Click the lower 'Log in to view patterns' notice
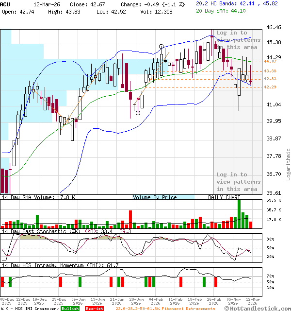291x311 pixels. pyautogui.click(x=238, y=181)
